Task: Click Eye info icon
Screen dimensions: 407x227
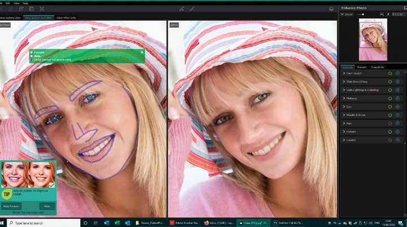Action: [397, 106]
